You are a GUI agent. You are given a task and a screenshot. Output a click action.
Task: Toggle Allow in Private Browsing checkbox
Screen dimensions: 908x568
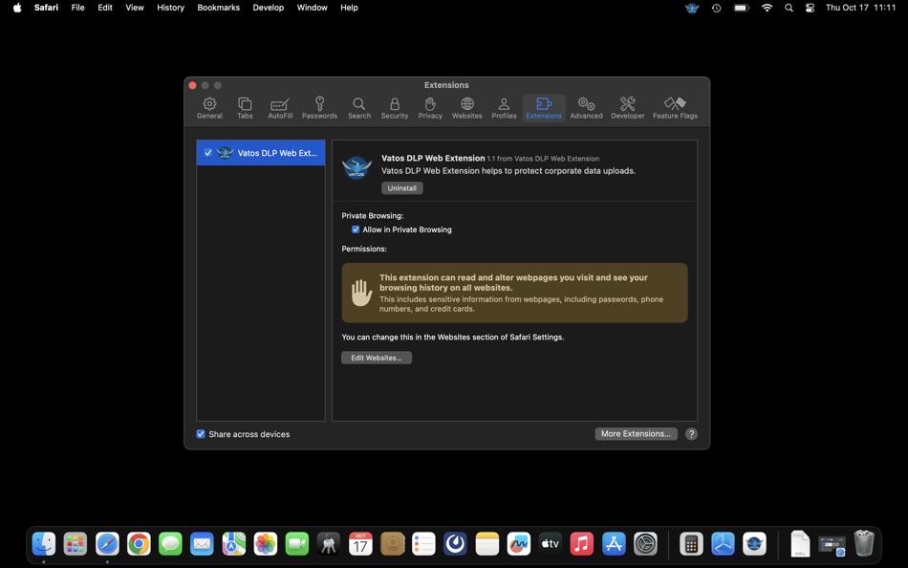tap(356, 229)
